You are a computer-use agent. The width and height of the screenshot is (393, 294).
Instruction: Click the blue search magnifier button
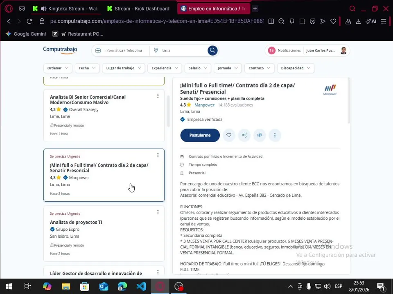tap(212, 51)
